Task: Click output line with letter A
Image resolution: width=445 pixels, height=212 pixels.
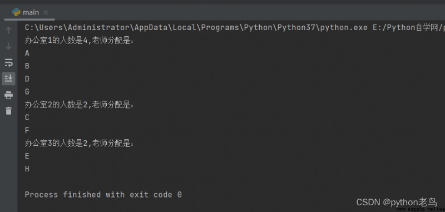Action: tap(27, 53)
